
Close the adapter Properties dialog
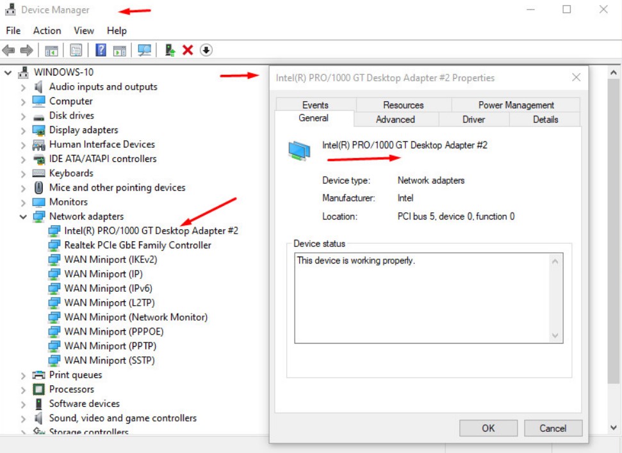click(x=577, y=77)
